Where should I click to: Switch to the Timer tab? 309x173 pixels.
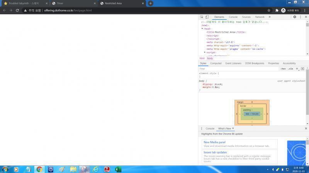73,3
